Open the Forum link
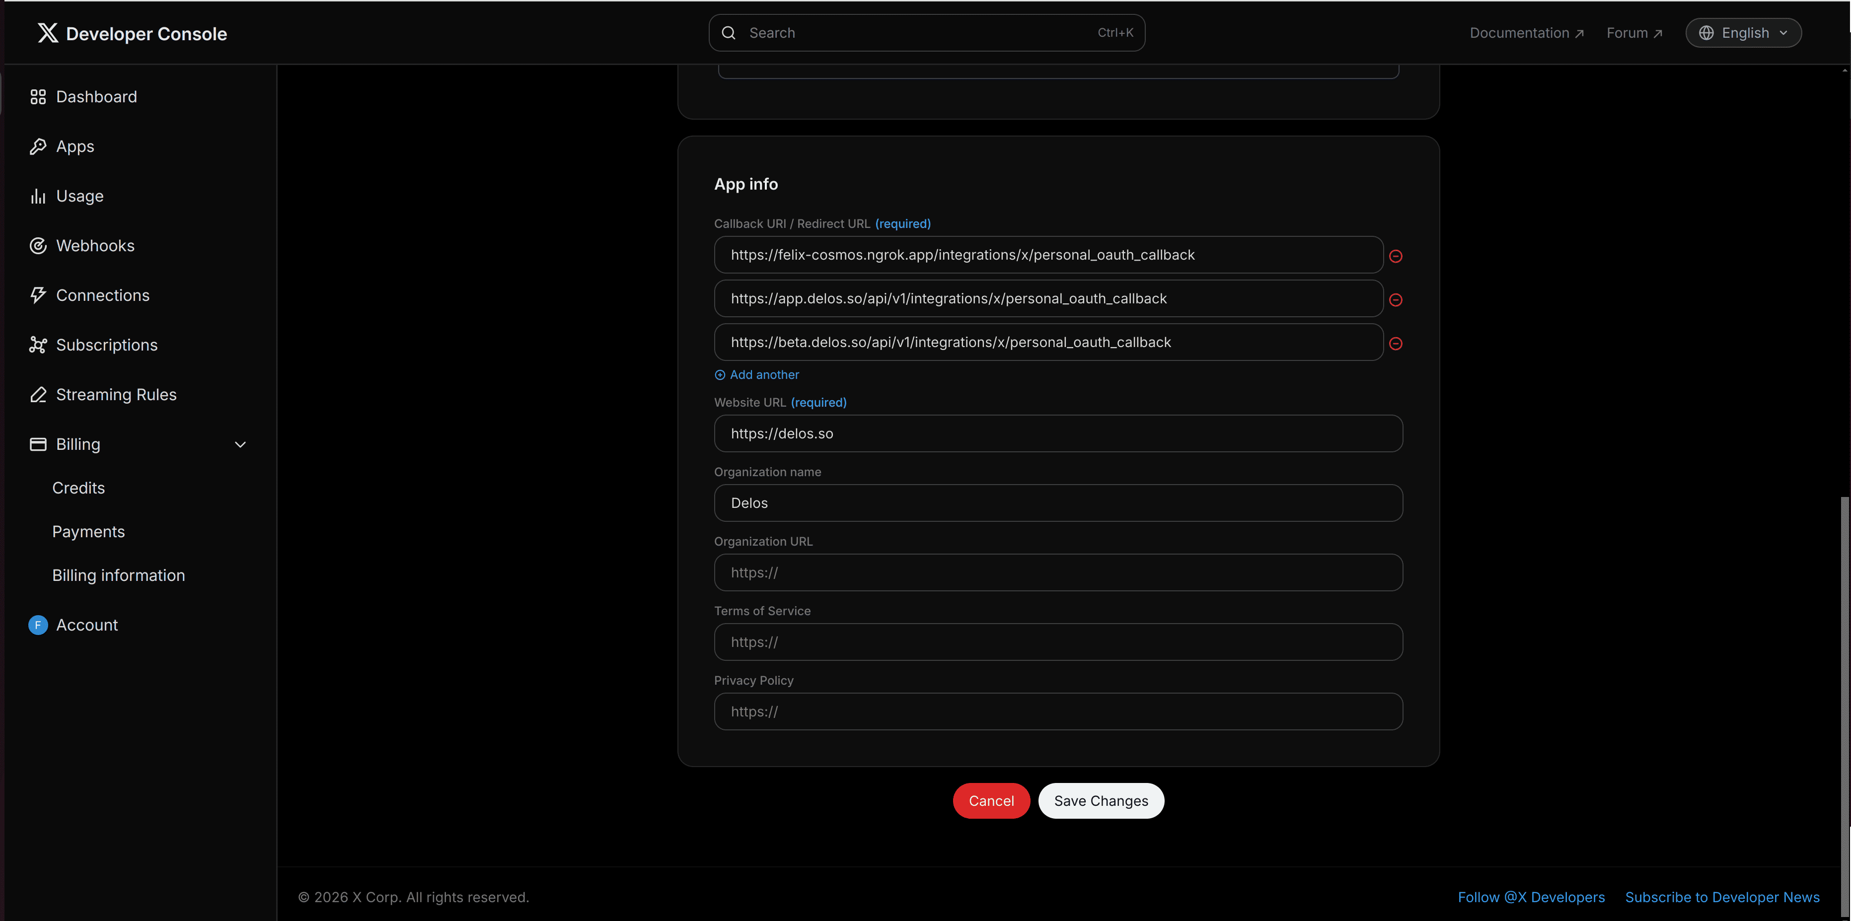The image size is (1851, 921). [1634, 33]
